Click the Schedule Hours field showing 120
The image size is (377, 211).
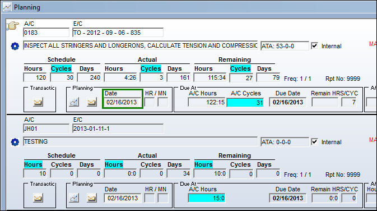[35, 77]
